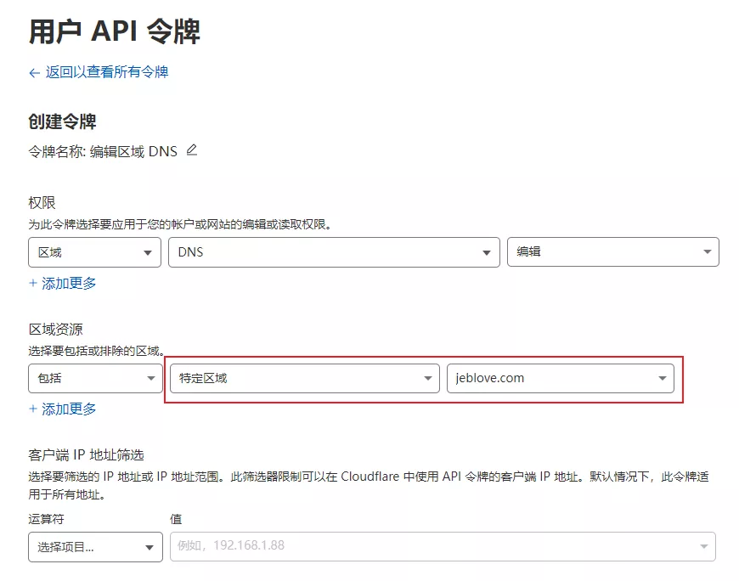Open the '包括' zone resource dropdown
739x581 pixels.
click(x=95, y=378)
